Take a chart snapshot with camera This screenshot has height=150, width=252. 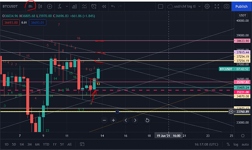tap(227, 6)
